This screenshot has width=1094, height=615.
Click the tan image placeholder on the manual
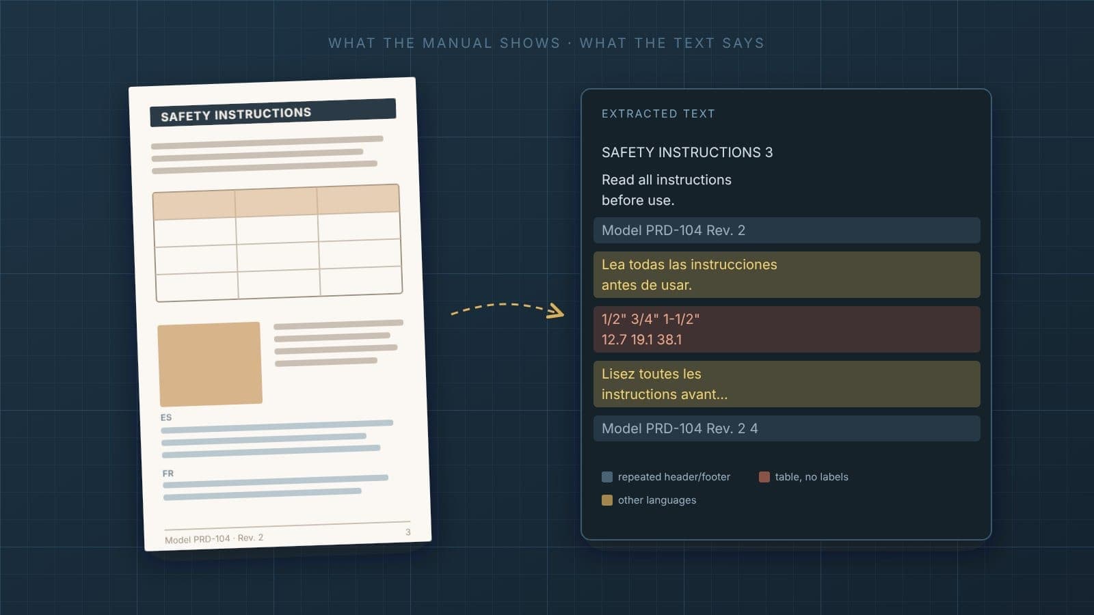[210, 364]
